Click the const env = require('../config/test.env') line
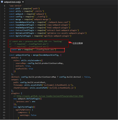 [x=34, y=50]
